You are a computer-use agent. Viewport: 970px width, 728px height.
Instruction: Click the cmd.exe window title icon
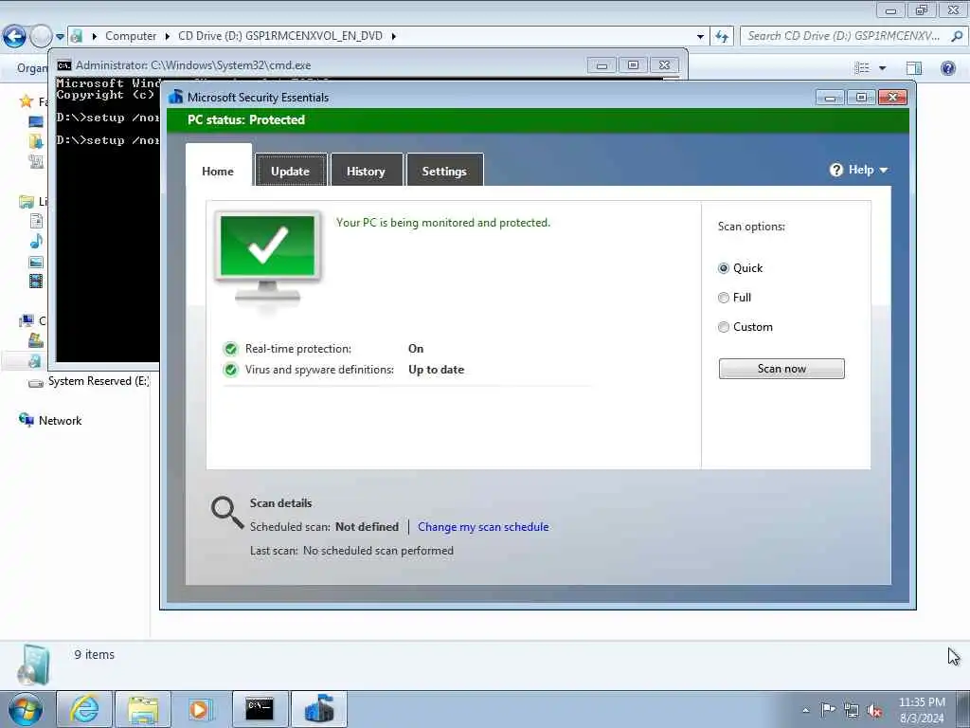coord(63,65)
